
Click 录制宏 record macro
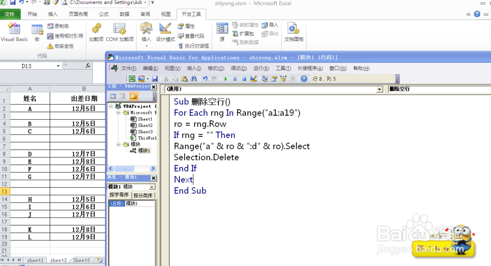58,27
